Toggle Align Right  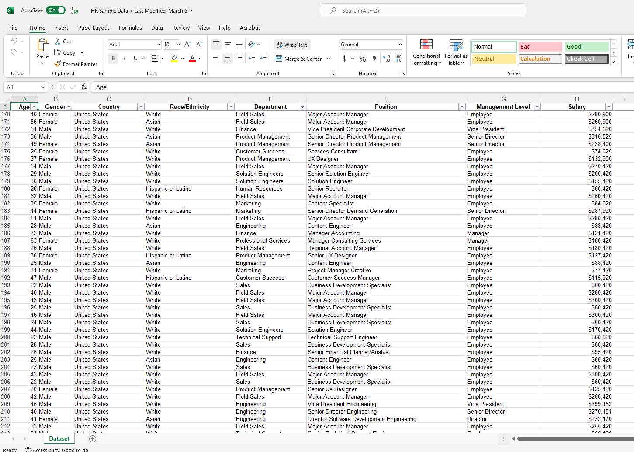pyautogui.click(x=239, y=59)
